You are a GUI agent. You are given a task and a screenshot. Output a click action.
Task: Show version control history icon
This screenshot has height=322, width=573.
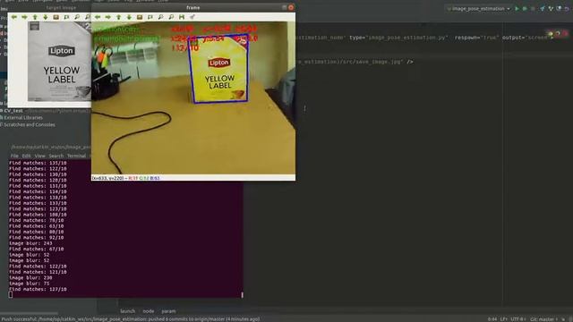click(559, 8)
